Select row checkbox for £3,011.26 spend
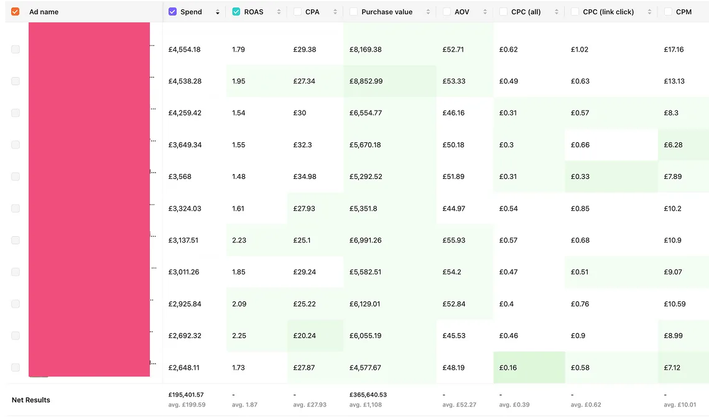Viewport: 709px width, 417px height. pyautogui.click(x=16, y=272)
